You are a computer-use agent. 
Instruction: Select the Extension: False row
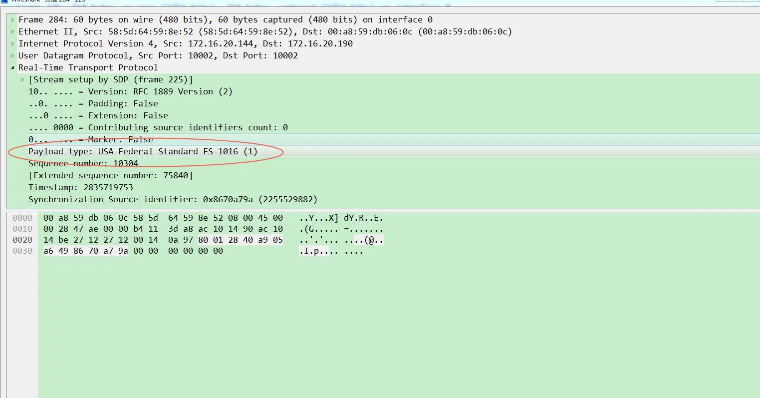point(98,115)
